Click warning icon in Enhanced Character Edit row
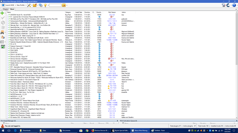The width and height of the screenshot is (238, 133). click(109, 69)
